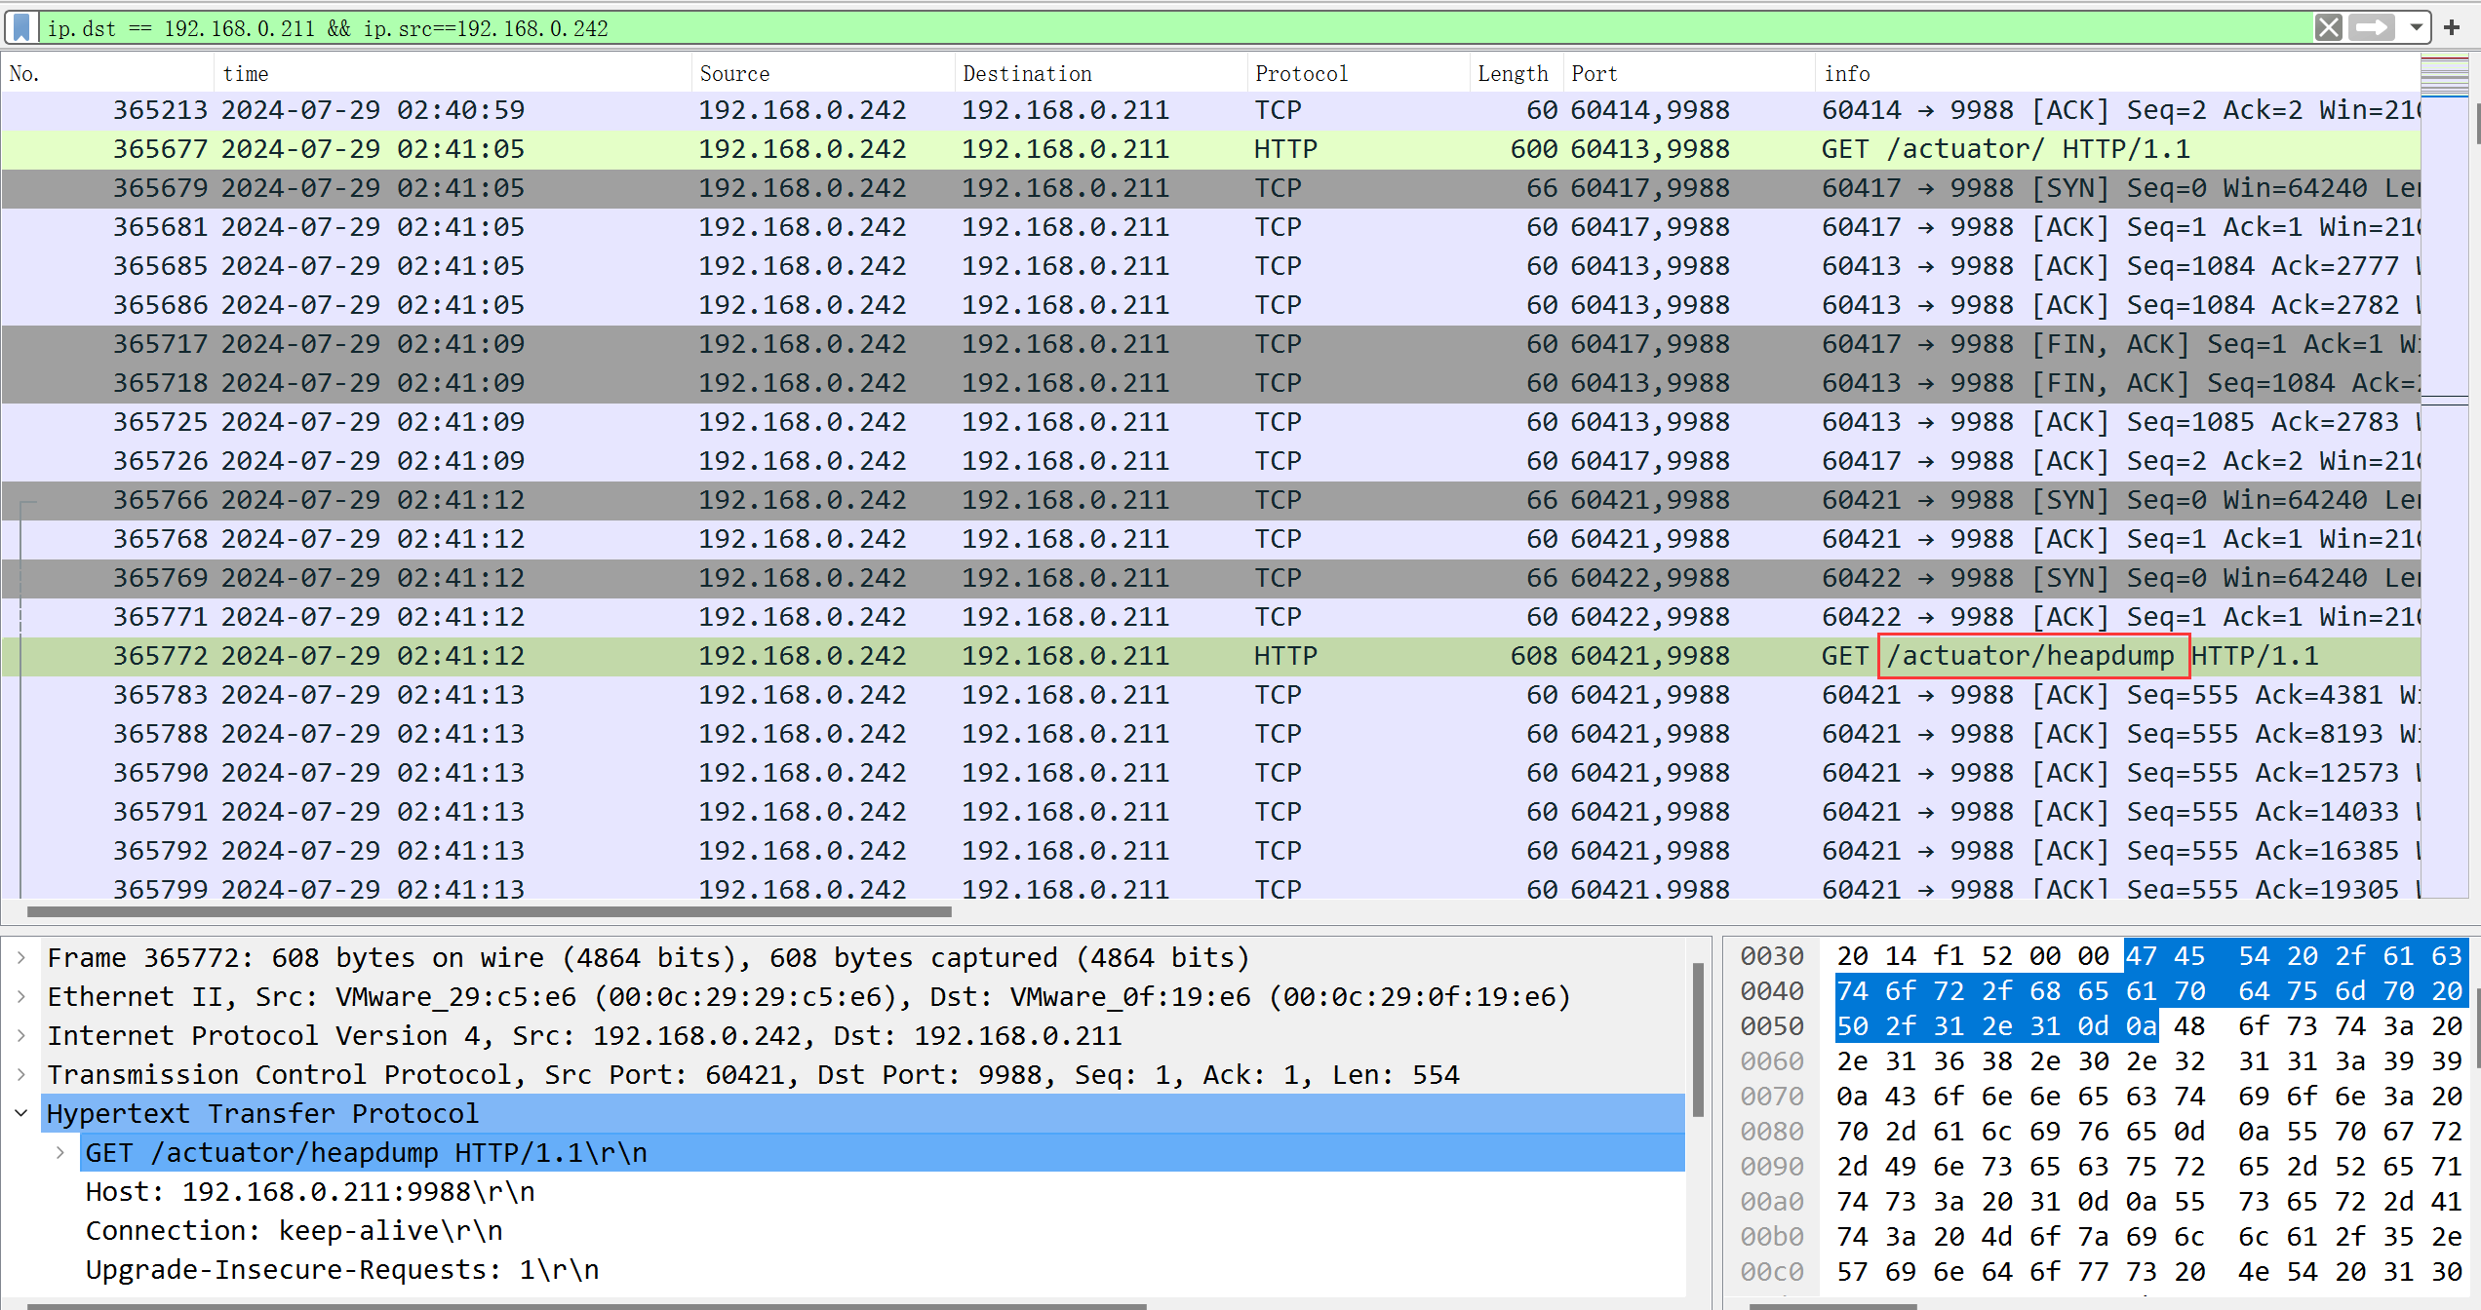Sort by the Source column header
The image size is (2481, 1310).
(823, 74)
